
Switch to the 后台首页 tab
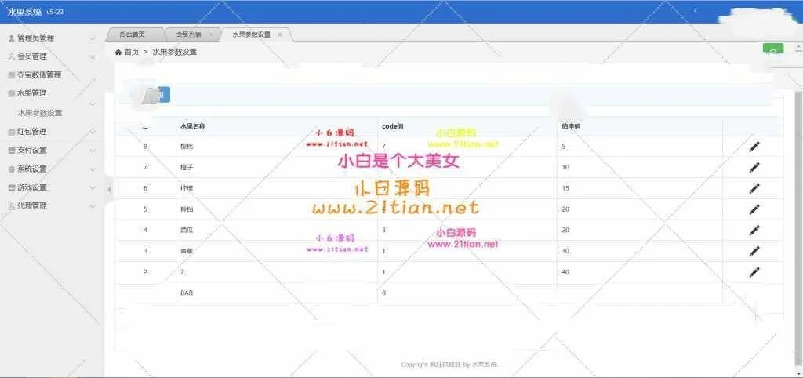coord(132,35)
